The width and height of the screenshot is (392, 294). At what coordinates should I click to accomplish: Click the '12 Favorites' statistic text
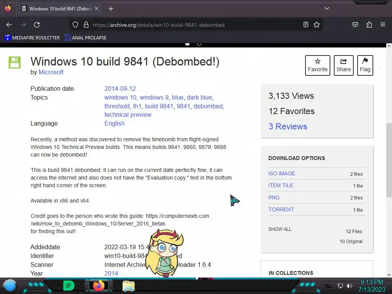(x=291, y=111)
